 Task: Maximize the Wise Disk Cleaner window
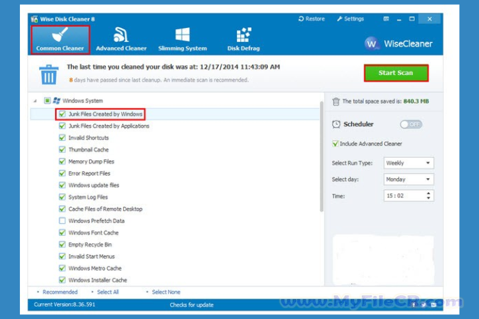pyautogui.click(x=412, y=19)
